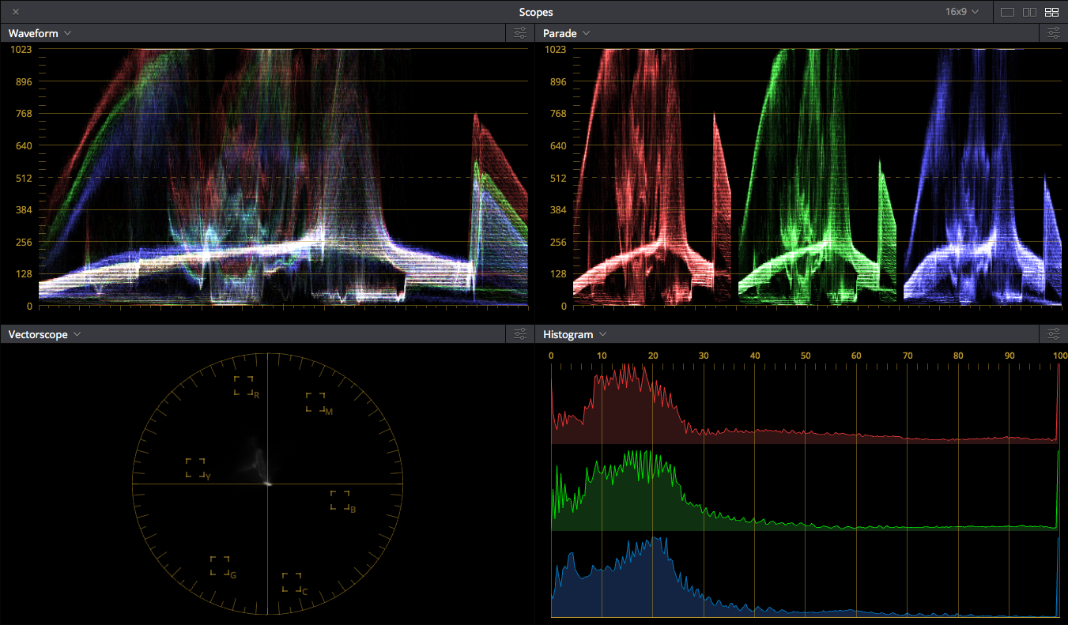The width and height of the screenshot is (1068, 625).
Task: Open the Waveform scope settings icon
Action: pyautogui.click(x=520, y=33)
